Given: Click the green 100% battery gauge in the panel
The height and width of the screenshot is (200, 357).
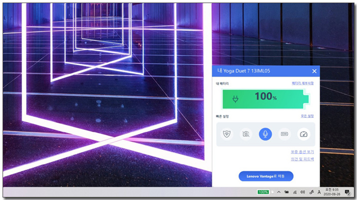Looking at the screenshot, I should click(265, 99).
